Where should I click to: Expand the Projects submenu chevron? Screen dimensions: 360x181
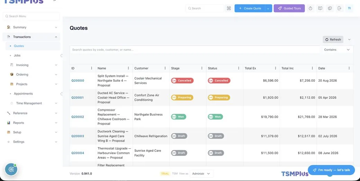tap(56, 84)
